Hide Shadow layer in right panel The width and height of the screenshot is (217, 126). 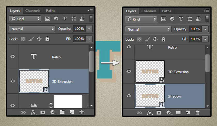click(x=129, y=96)
